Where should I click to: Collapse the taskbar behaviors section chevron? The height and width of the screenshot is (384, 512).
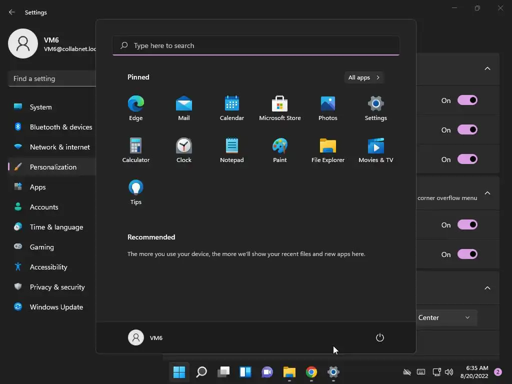[x=487, y=288]
